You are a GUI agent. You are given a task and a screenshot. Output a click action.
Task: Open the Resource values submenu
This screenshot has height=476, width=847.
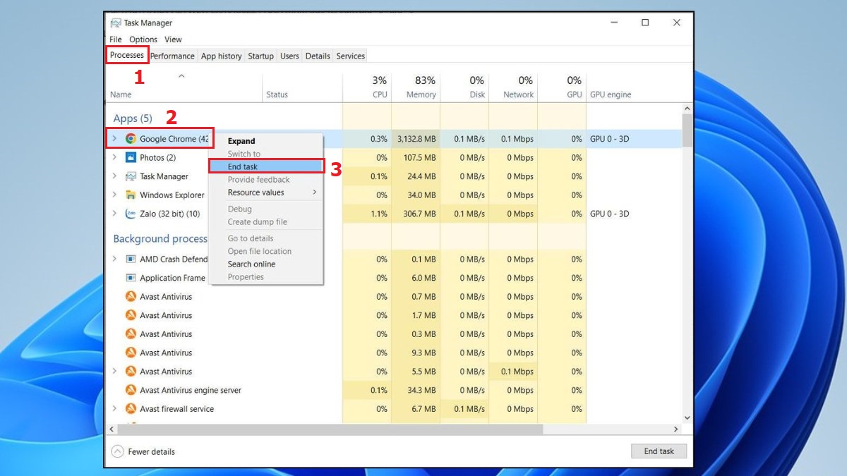tap(272, 193)
